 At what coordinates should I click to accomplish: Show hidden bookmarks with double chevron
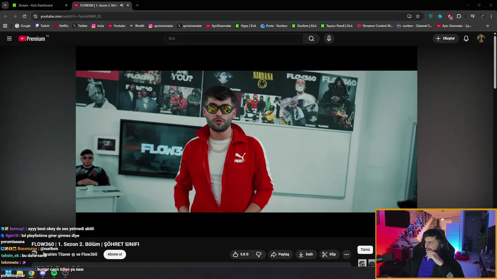click(x=487, y=26)
